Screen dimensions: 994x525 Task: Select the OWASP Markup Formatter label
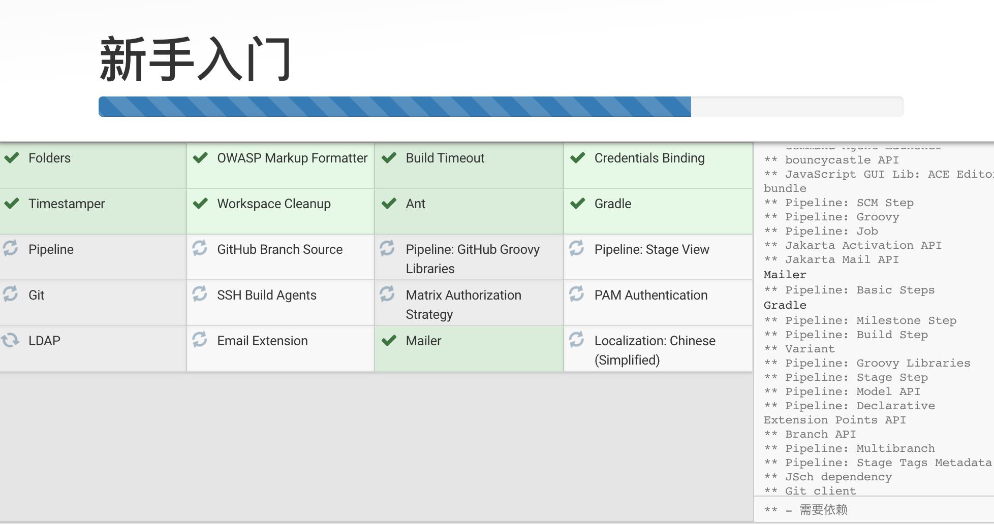coord(292,158)
